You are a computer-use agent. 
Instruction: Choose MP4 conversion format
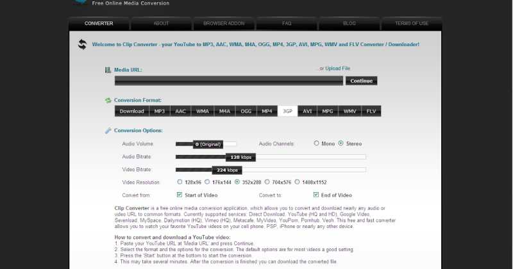tap(267, 111)
